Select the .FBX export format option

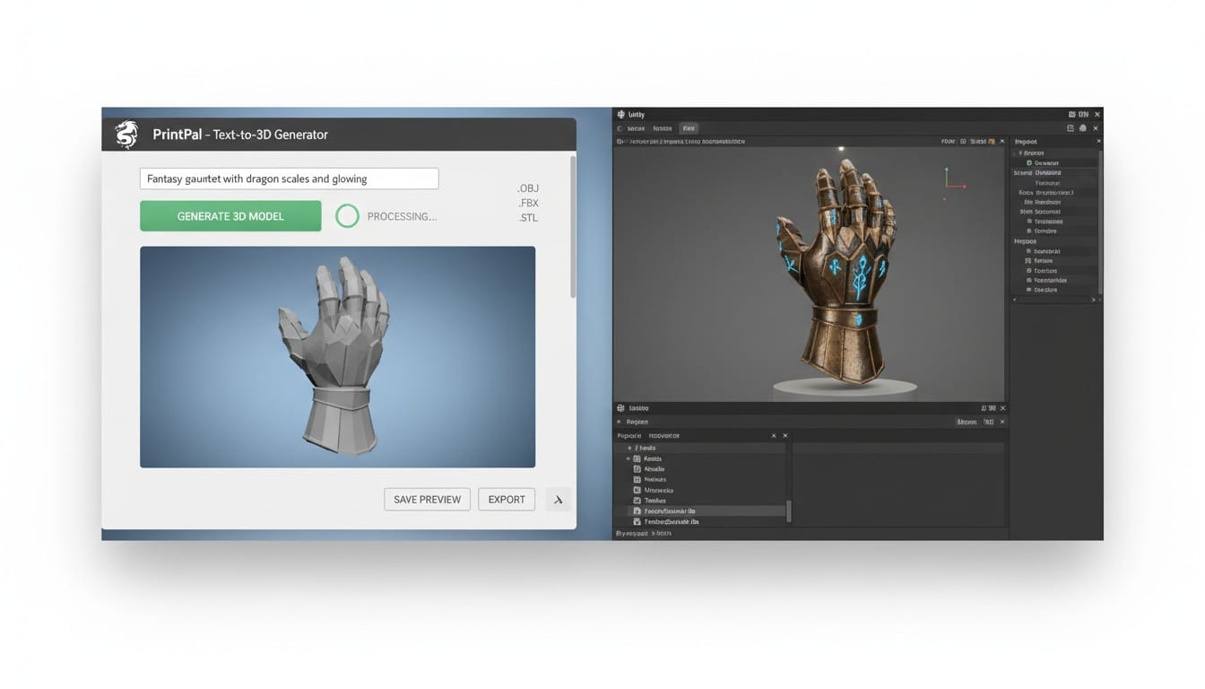point(528,203)
